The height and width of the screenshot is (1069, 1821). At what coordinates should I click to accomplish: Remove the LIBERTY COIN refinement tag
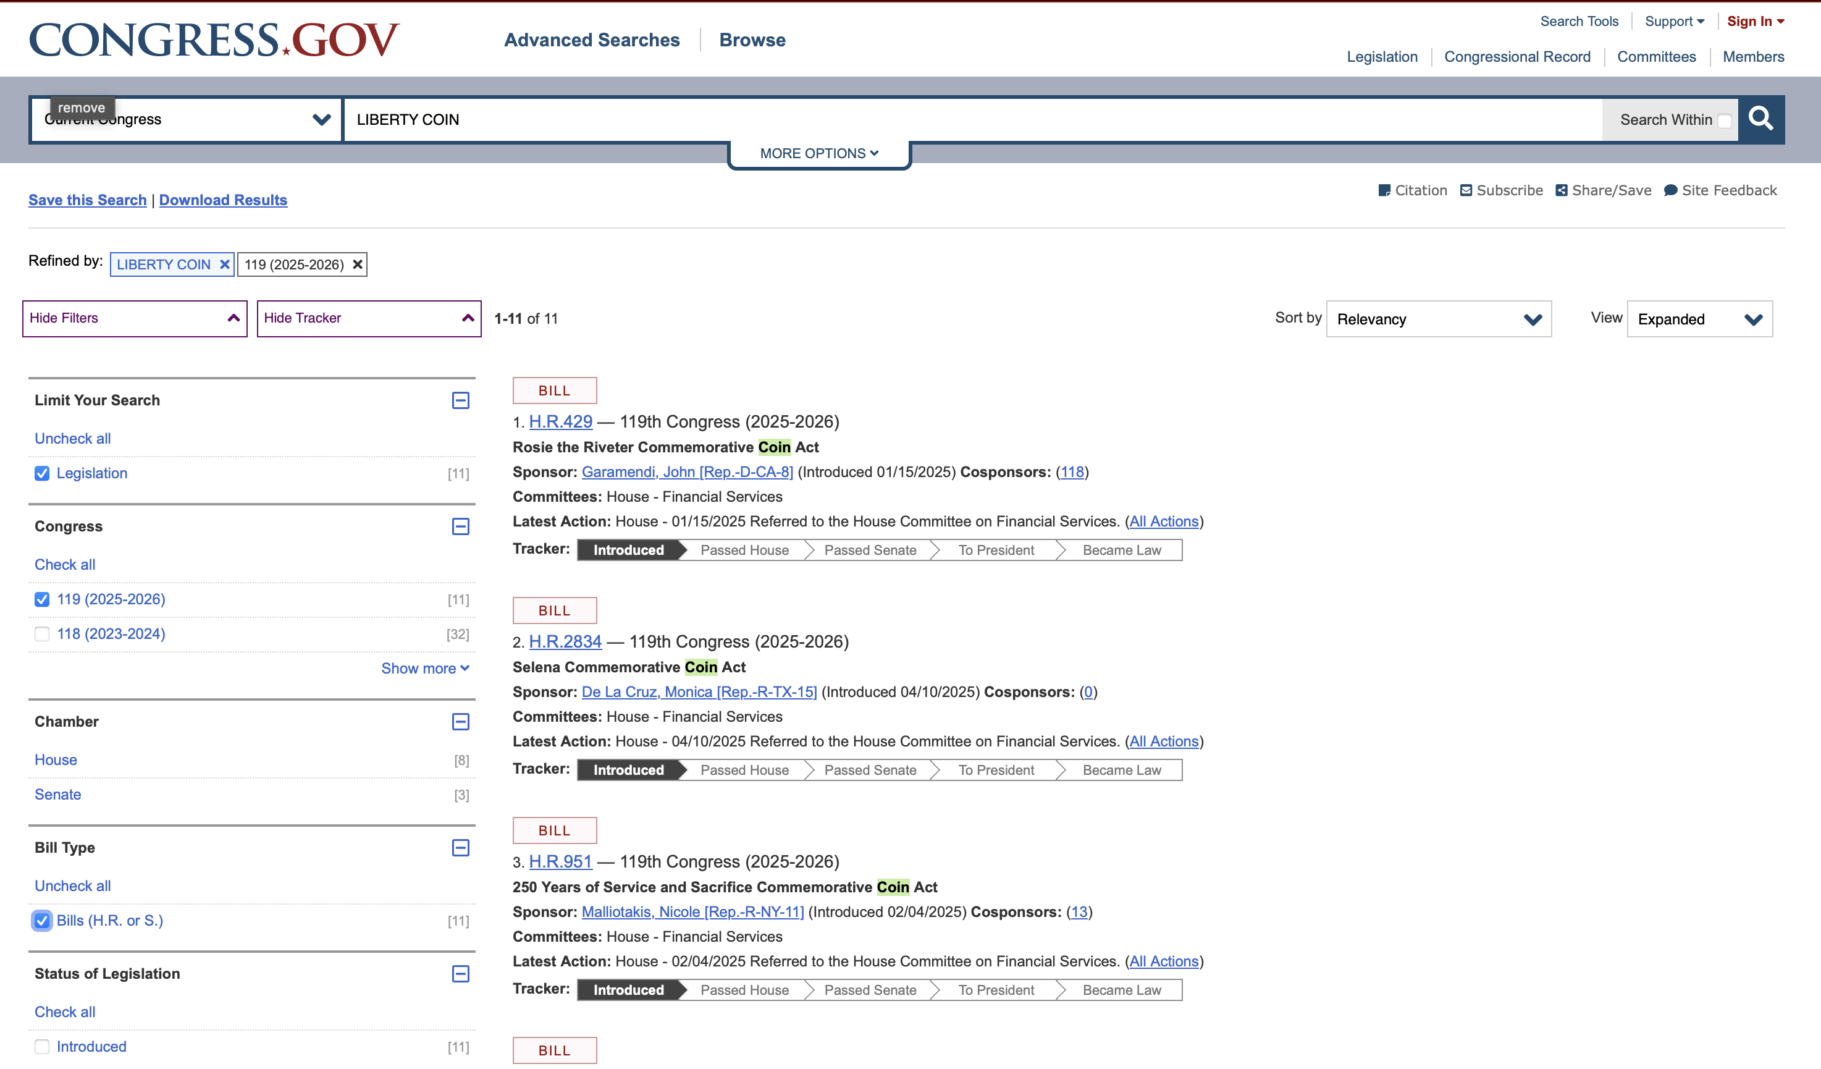pyautogui.click(x=225, y=264)
